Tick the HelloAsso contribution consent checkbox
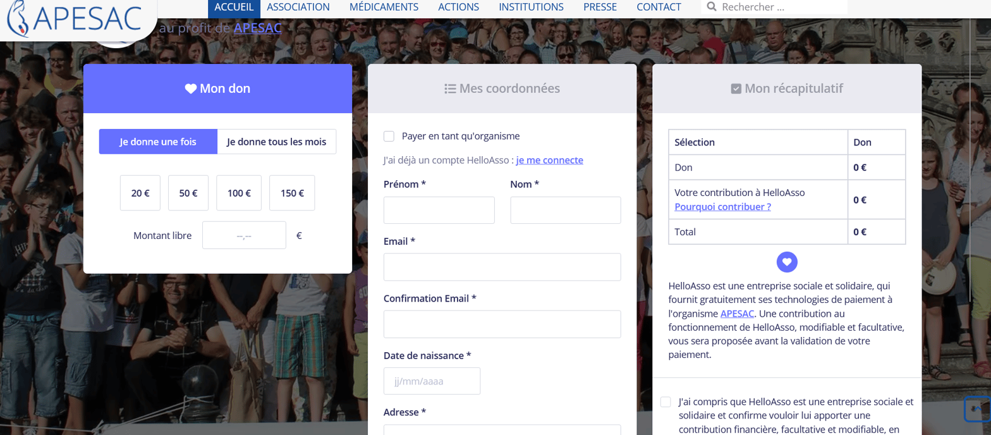This screenshot has width=991, height=435. tap(666, 402)
